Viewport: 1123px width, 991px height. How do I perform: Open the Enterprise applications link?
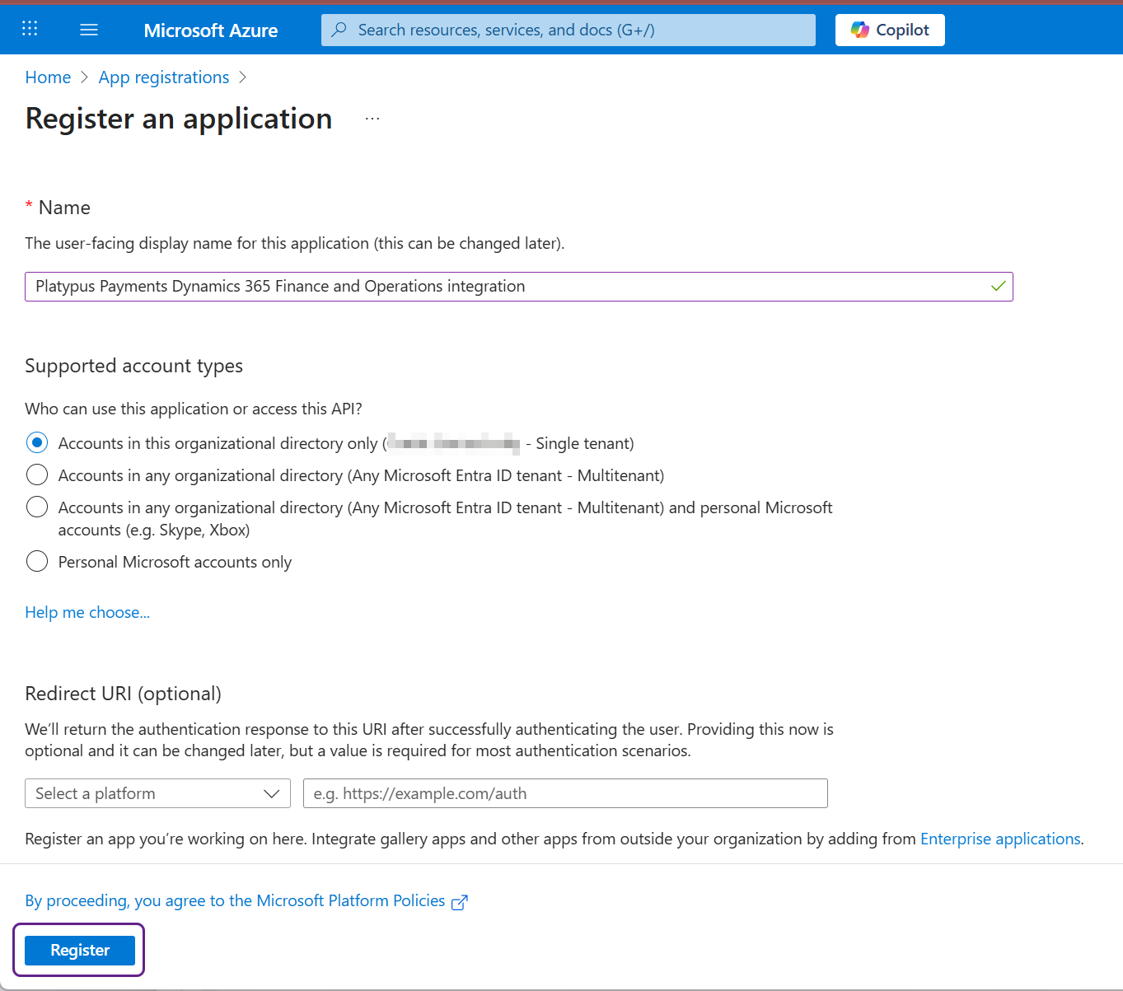[1000, 839]
